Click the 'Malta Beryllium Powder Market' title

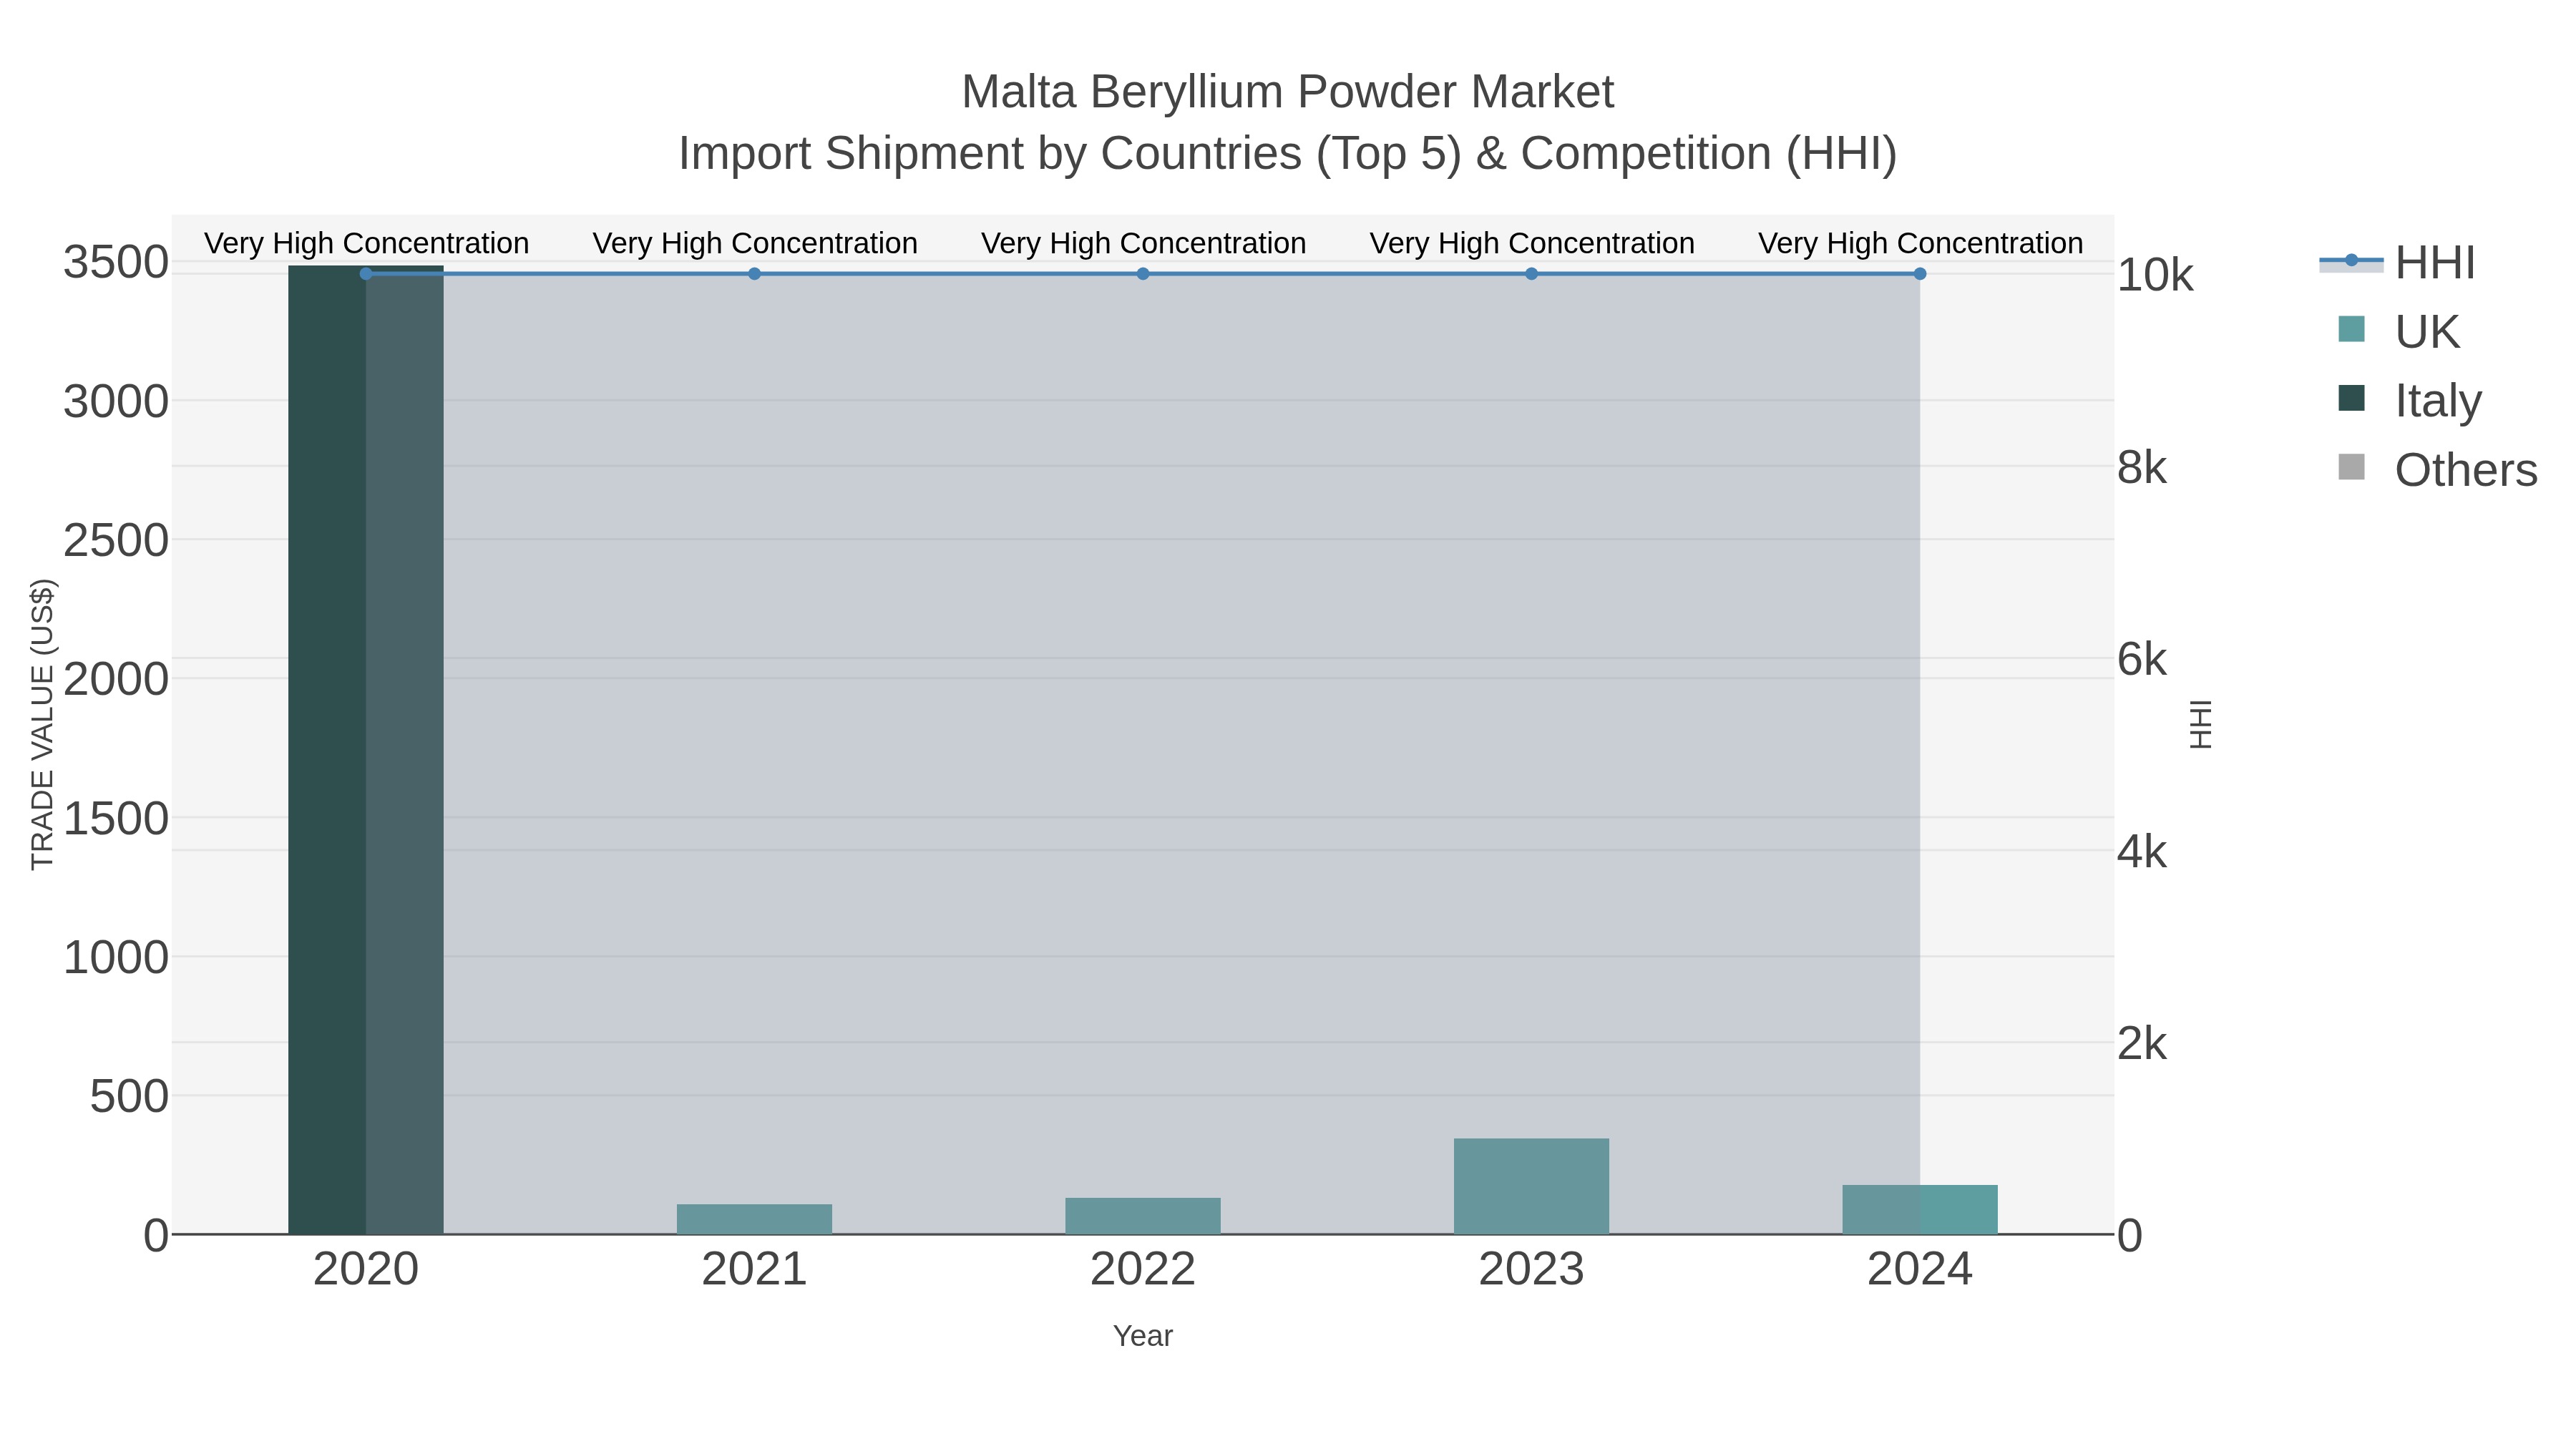(1287, 92)
